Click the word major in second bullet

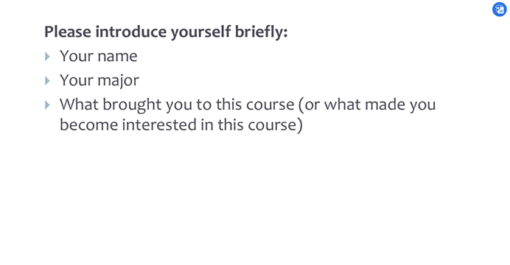tap(119, 81)
